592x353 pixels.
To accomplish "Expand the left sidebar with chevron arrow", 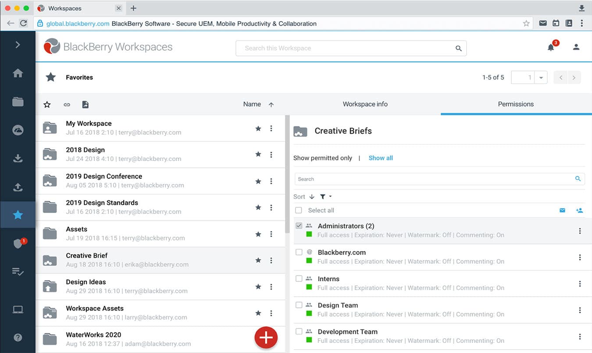I will [x=18, y=45].
